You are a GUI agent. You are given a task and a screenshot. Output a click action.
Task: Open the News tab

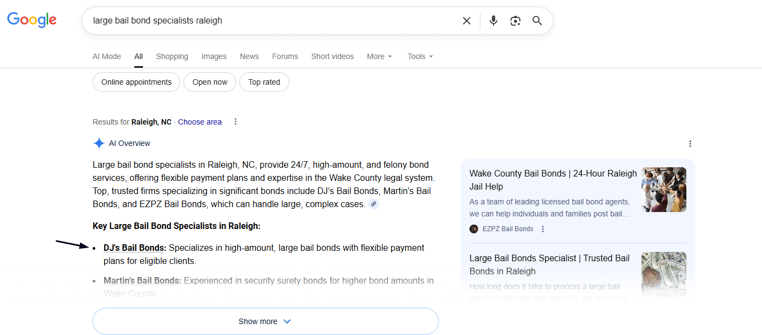pyautogui.click(x=249, y=56)
